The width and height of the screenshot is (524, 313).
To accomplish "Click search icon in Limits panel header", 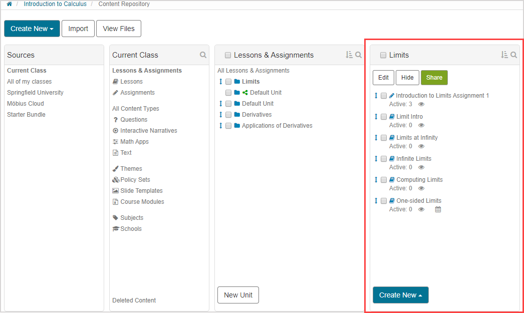I will click(513, 55).
